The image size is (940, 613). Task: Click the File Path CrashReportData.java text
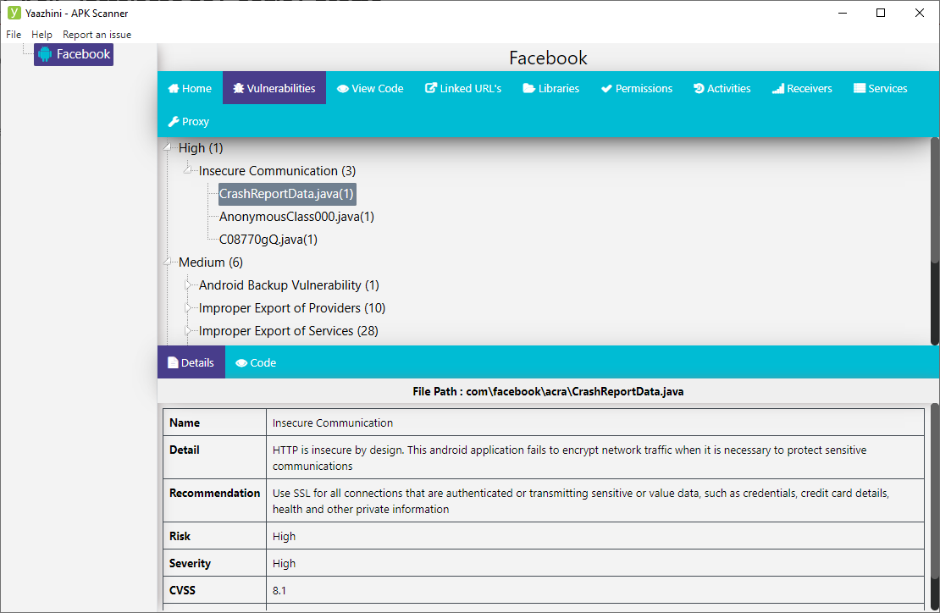[x=548, y=391]
